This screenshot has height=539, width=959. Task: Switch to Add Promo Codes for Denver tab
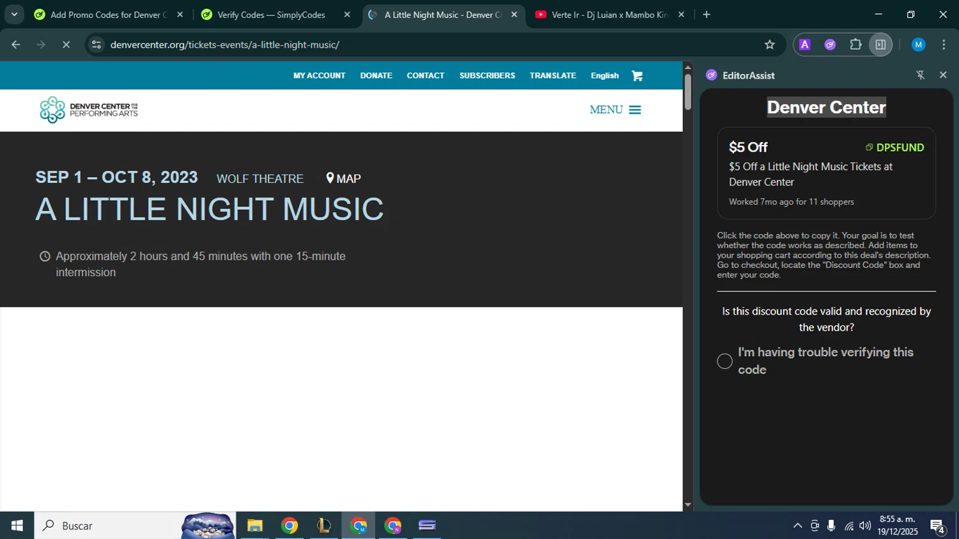click(109, 15)
